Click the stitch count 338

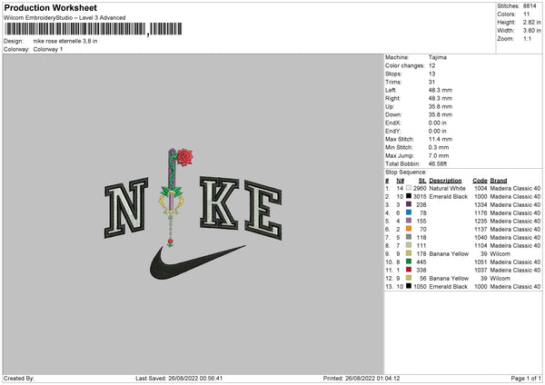click(x=421, y=270)
